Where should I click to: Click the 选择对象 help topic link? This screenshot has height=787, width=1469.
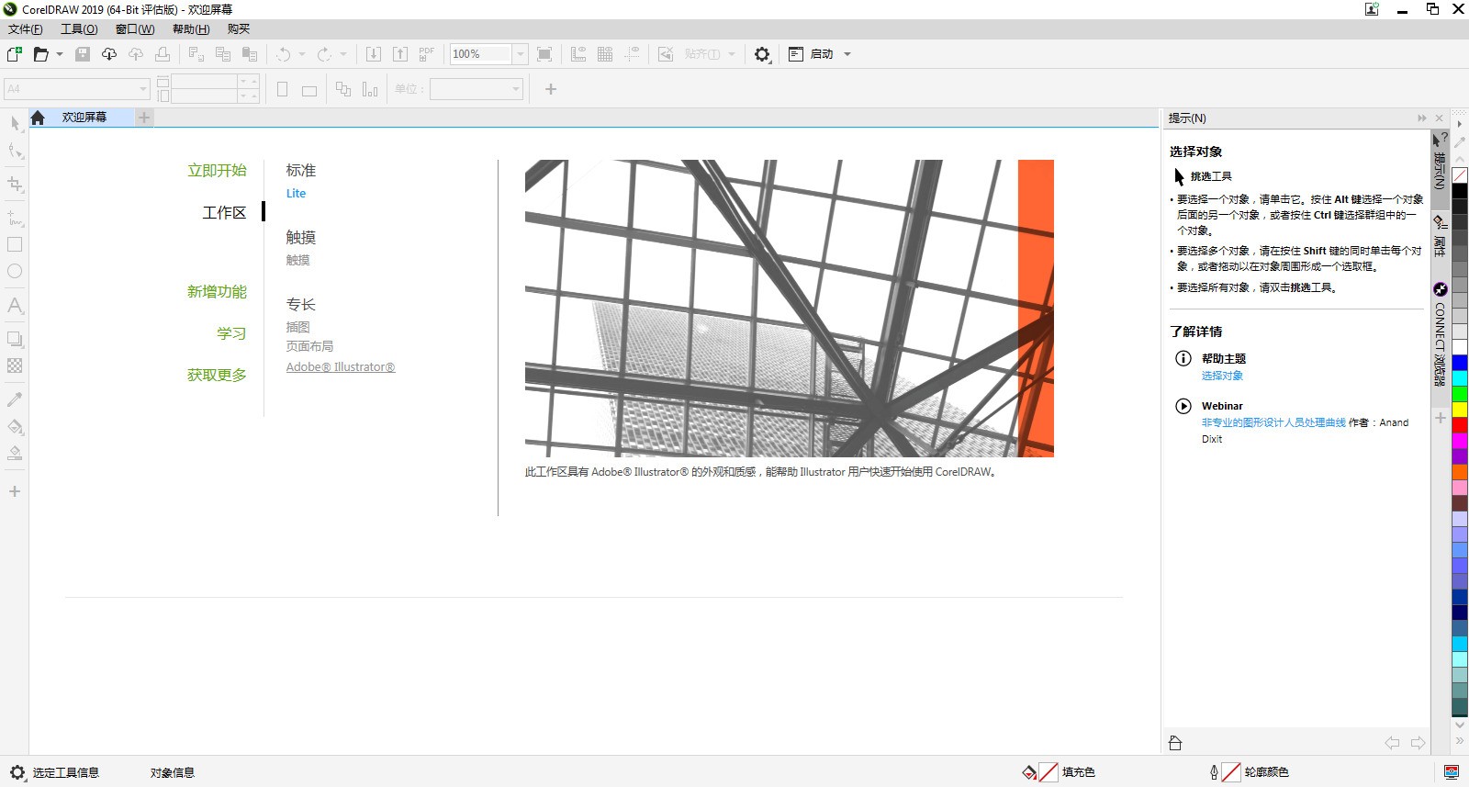tap(1222, 376)
